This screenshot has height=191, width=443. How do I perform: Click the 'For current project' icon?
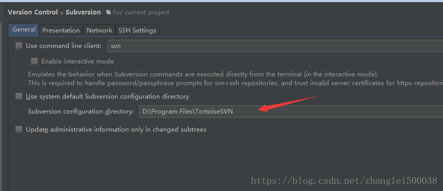click(108, 12)
